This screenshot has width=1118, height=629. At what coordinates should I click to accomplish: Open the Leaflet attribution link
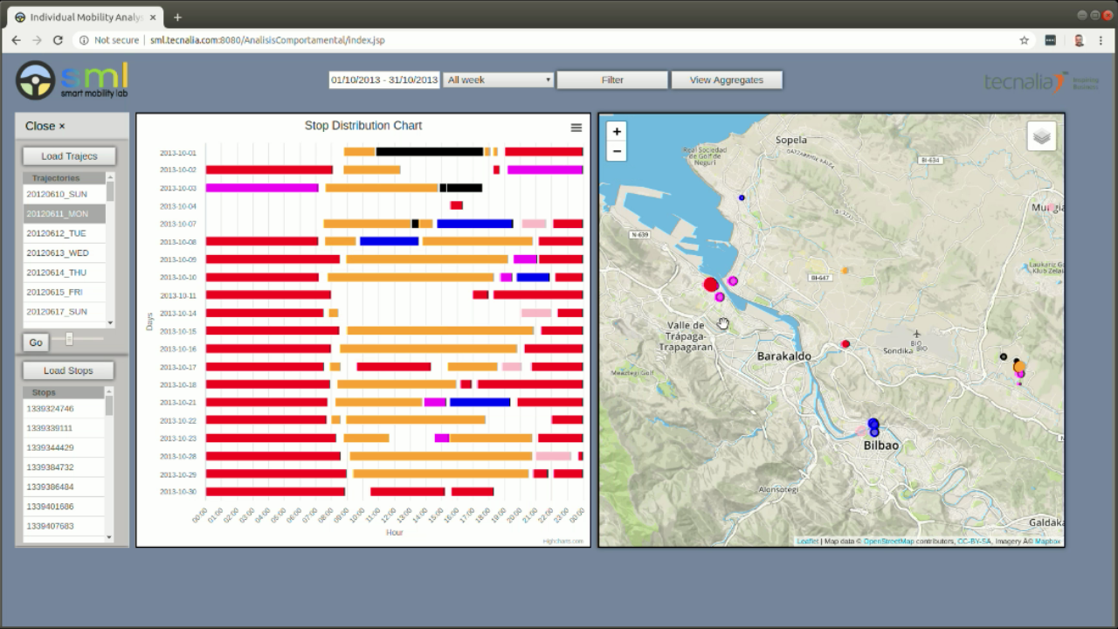click(808, 542)
